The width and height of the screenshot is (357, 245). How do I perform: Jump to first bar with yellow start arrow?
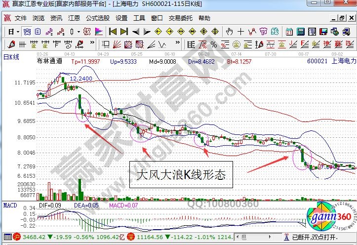[x=112, y=32]
